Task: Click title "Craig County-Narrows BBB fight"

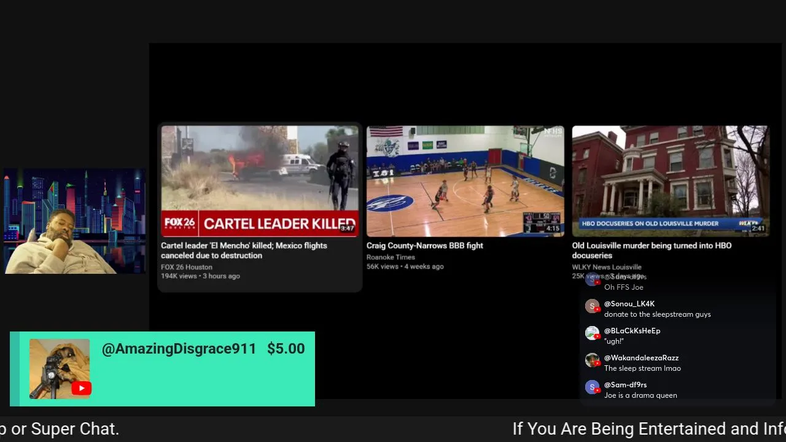Action: tap(425, 246)
